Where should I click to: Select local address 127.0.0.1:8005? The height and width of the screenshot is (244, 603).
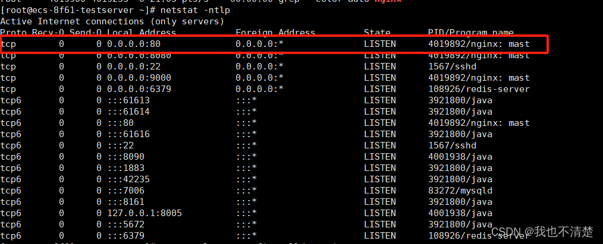(145, 213)
